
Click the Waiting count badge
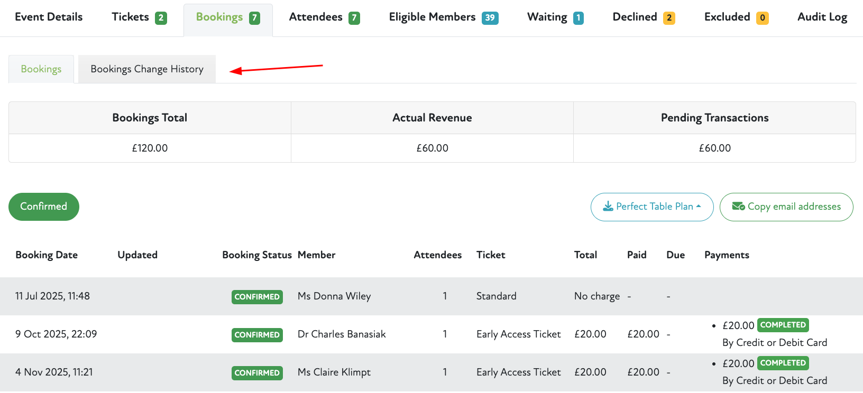[578, 18]
